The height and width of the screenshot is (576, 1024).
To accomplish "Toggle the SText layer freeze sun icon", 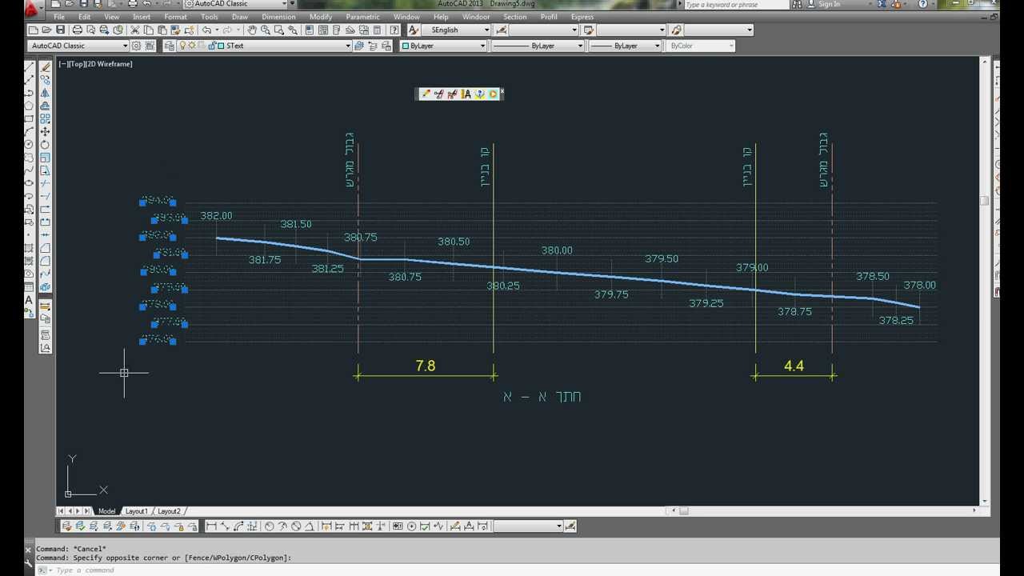I will 192,46.
